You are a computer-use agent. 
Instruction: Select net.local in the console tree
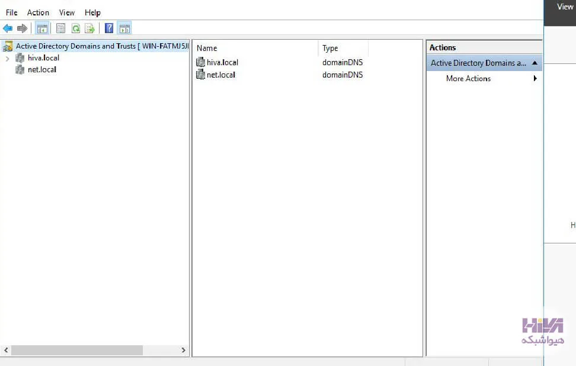coord(42,70)
